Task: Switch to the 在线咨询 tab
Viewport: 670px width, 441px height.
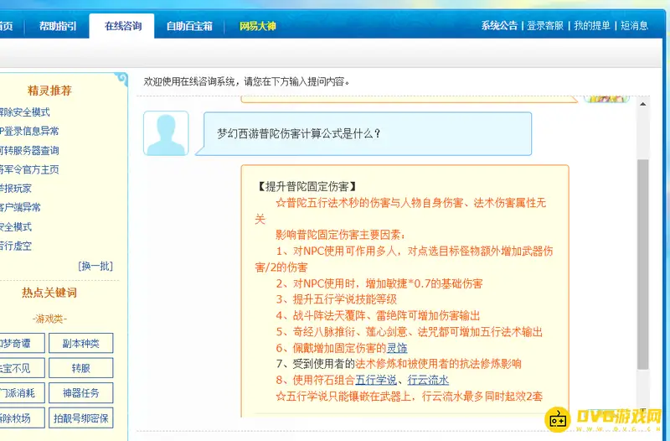Action: tap(122, 26)
